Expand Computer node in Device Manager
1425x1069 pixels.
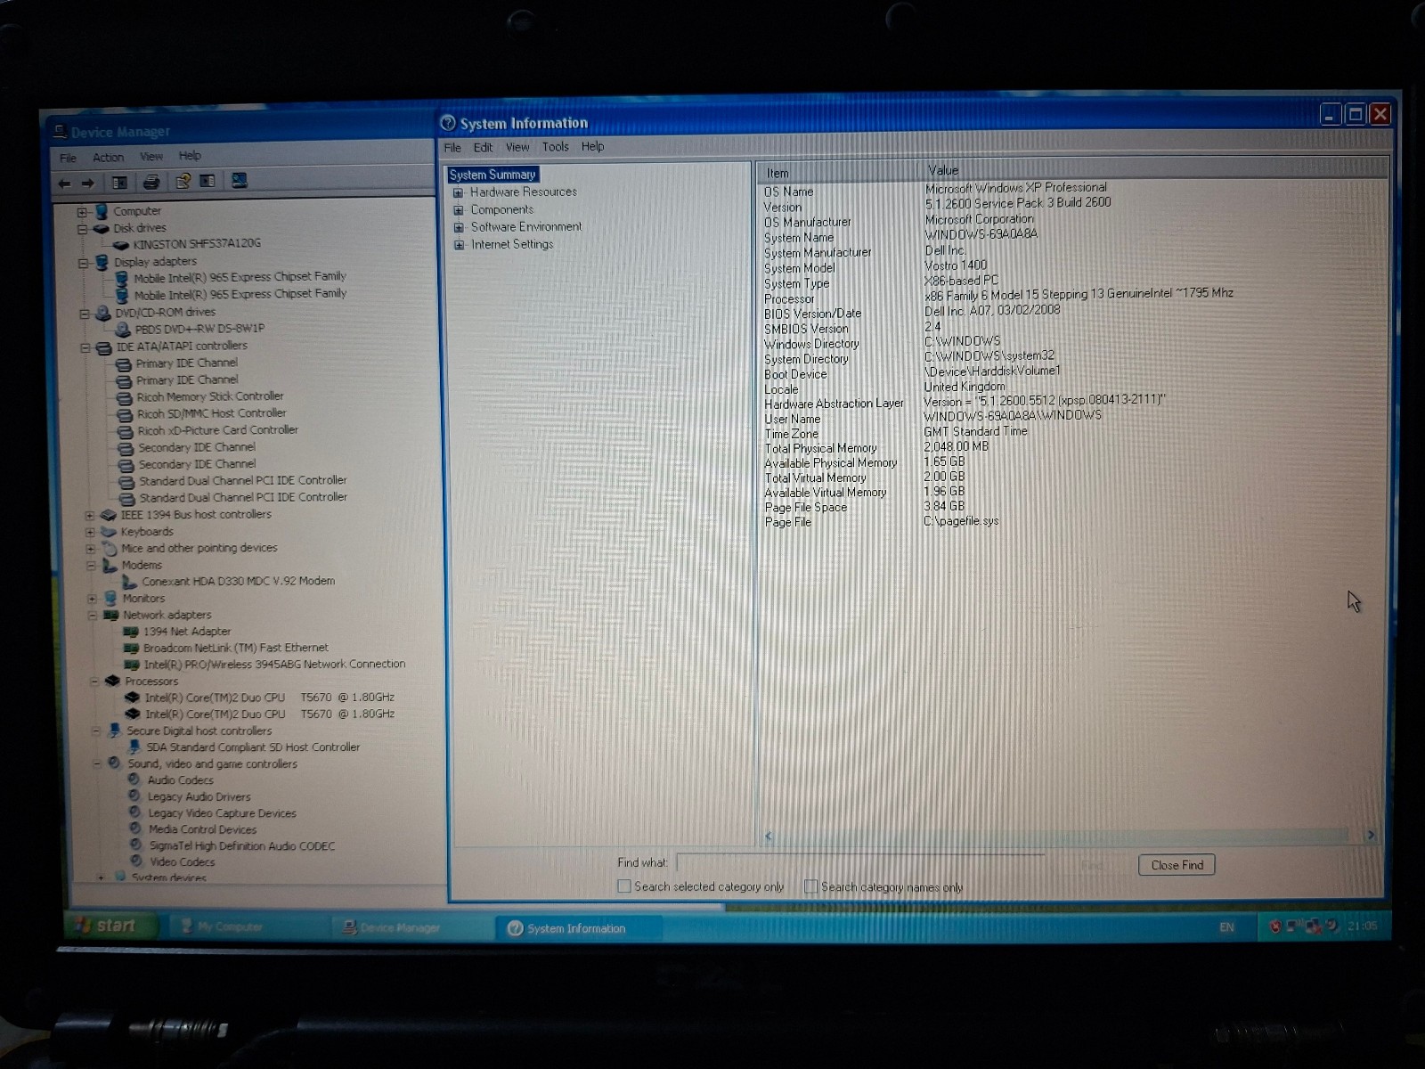pos(81,212)
